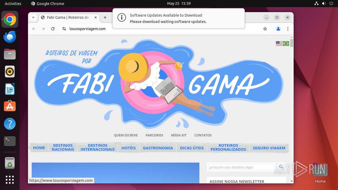
Task: Open HOTÉIS section
Action: [x=129, y=148]
